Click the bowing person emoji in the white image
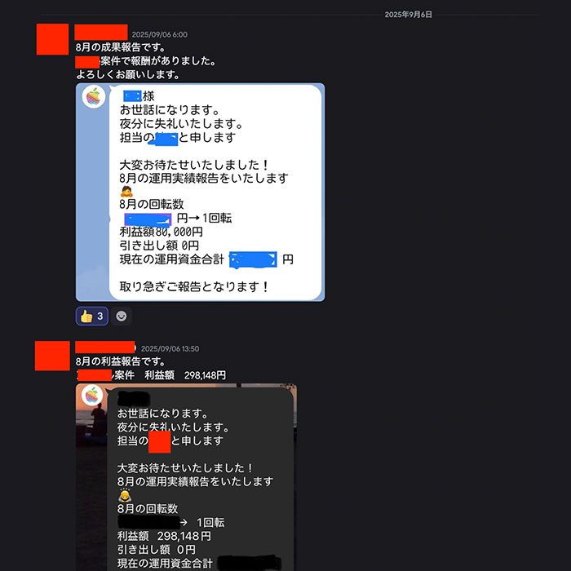The image size is (571, 571). (126, 191)
